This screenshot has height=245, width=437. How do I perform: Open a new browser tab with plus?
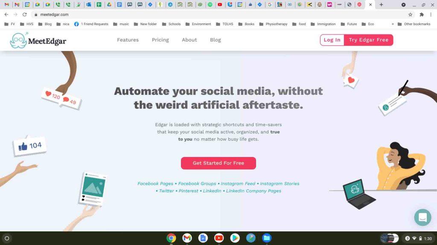[381, 5]
